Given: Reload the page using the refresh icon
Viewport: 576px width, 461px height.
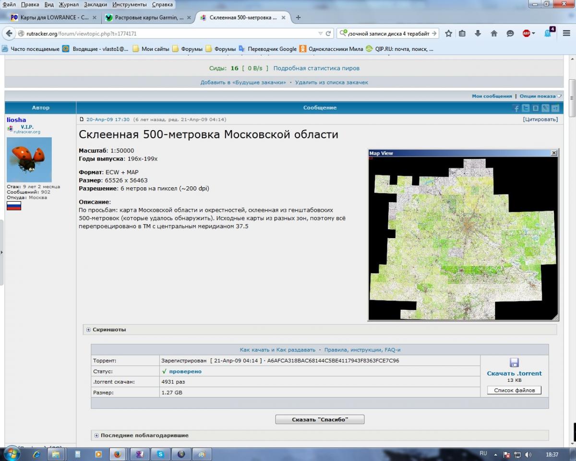Looking at the screenshot, I should [x=329, y=34].
